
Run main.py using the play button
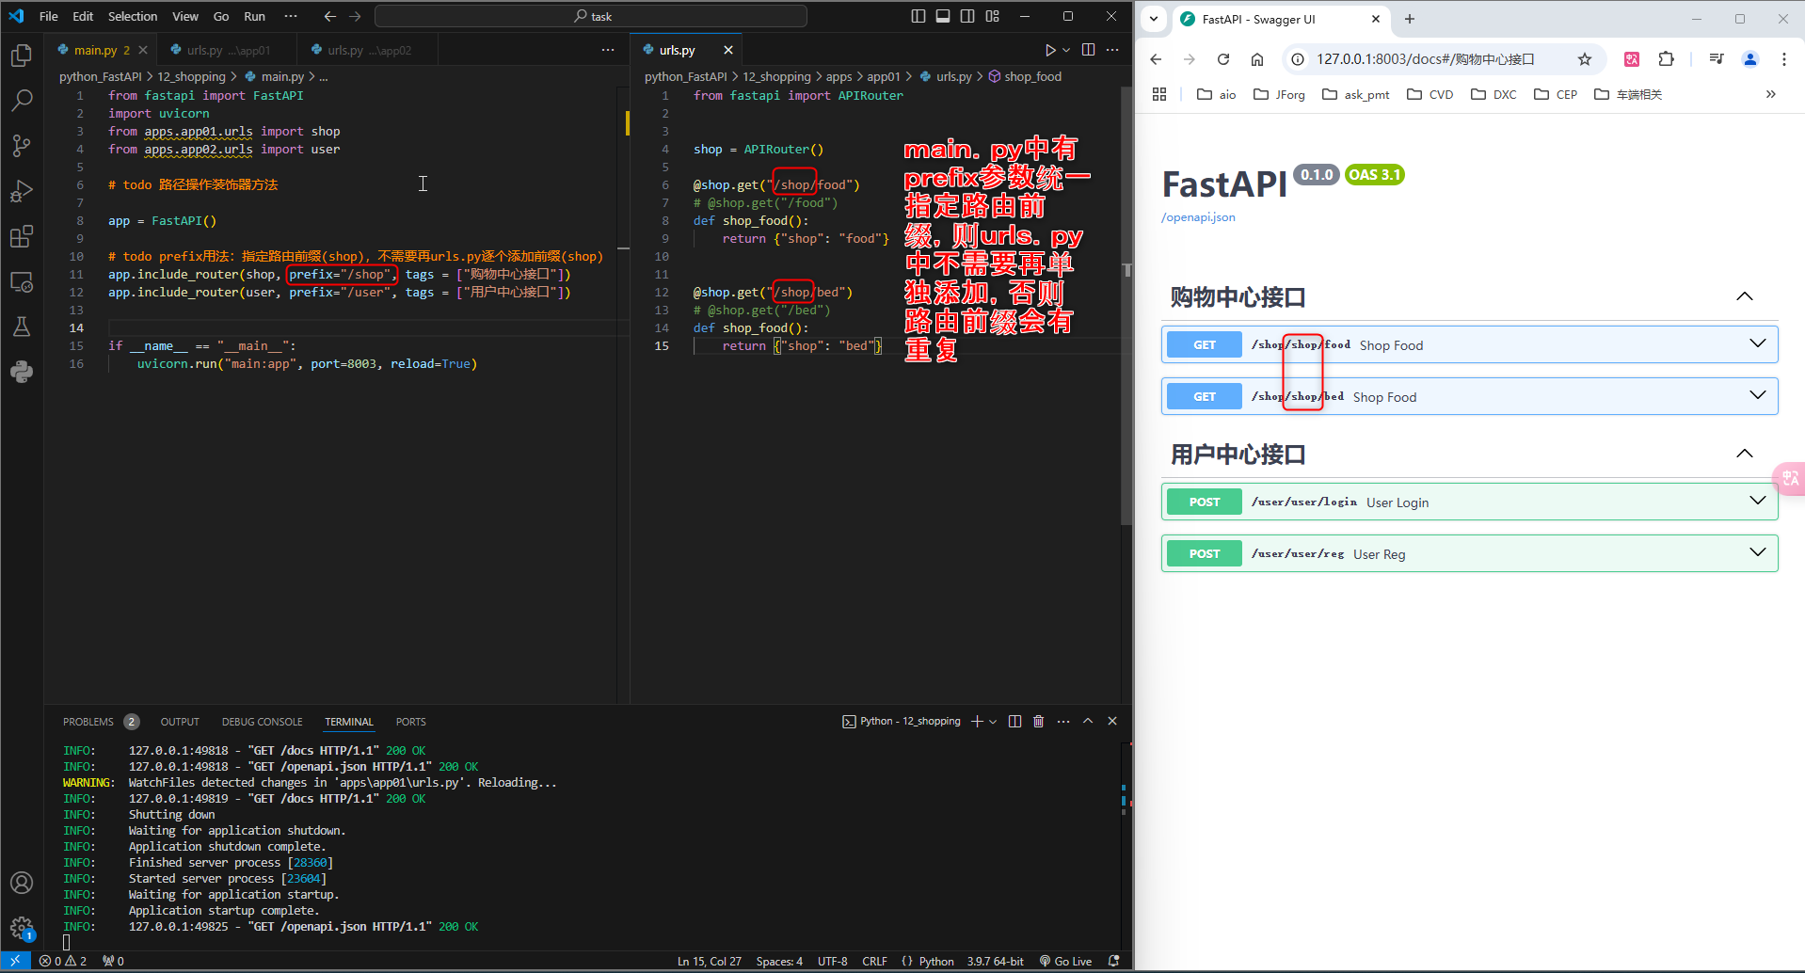1049,49
